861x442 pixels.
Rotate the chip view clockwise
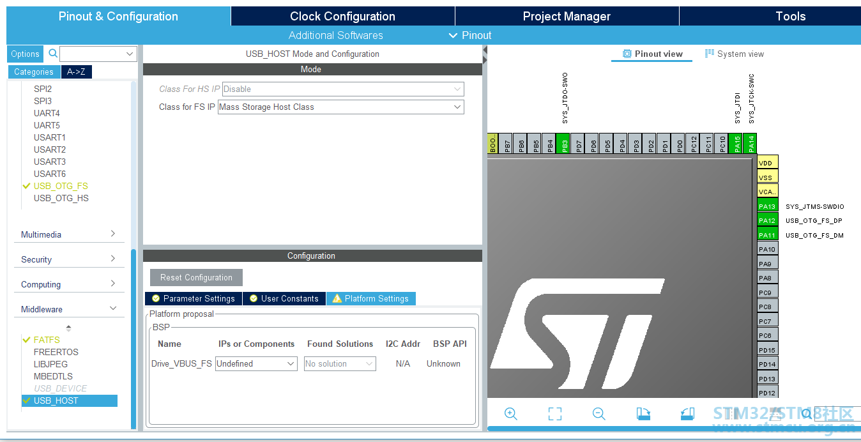643,414
